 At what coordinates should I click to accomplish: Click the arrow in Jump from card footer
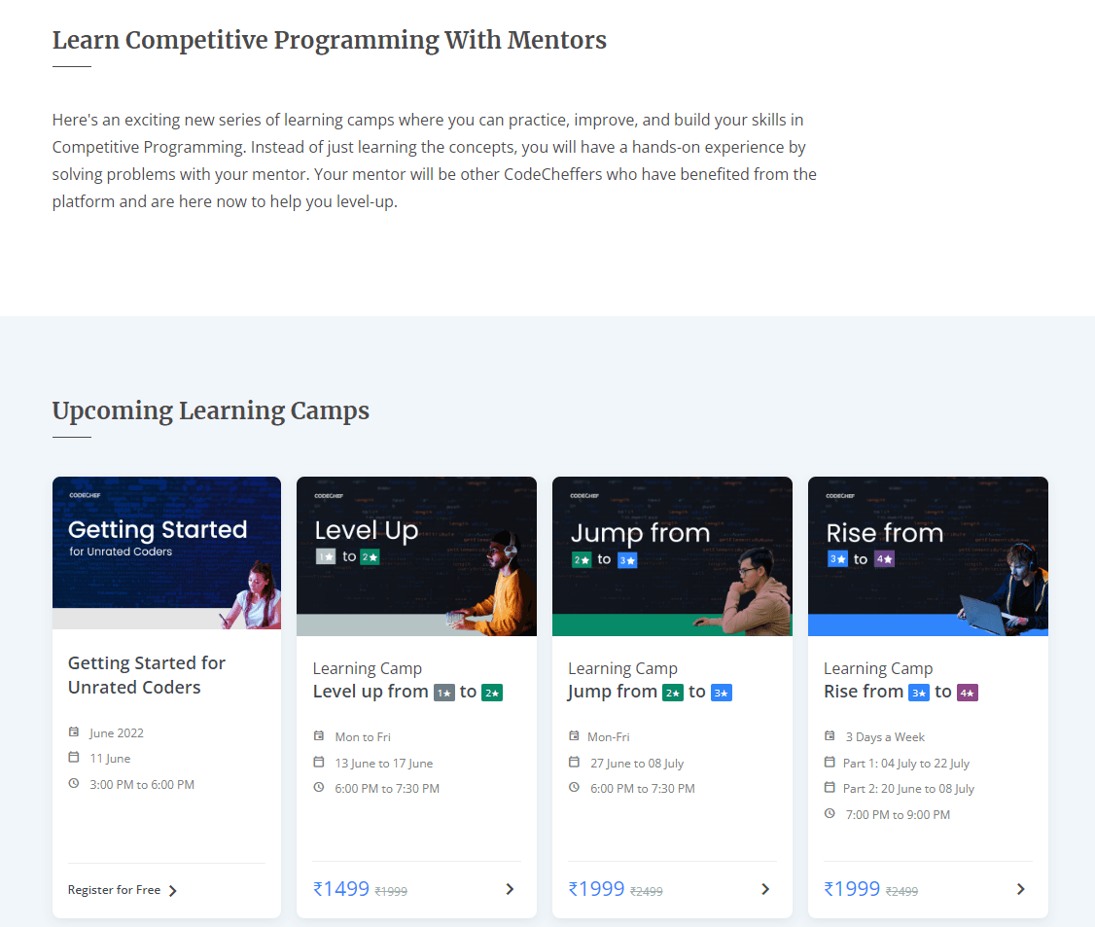[765, 889]
